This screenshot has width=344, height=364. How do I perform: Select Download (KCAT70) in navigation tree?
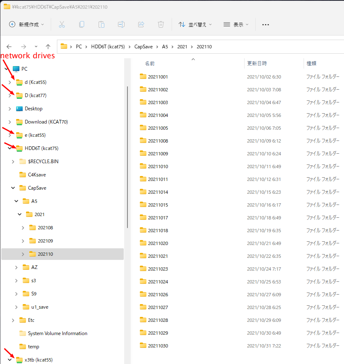coord(46,122)
